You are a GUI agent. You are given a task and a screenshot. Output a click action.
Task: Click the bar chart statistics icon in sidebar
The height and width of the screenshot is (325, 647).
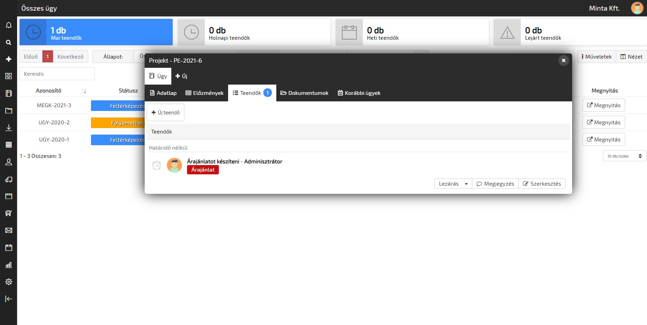9,265
